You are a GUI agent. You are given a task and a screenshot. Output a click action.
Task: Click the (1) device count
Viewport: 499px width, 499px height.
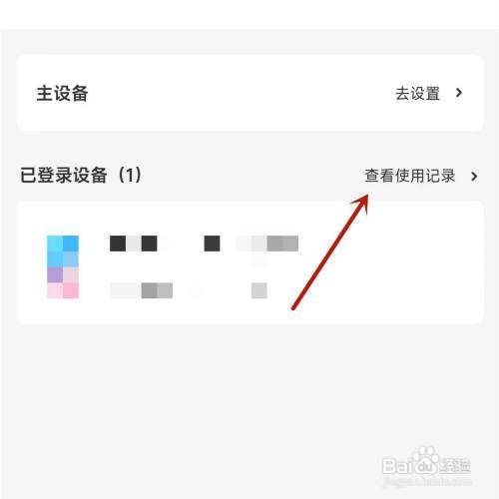tap(130, 175)
